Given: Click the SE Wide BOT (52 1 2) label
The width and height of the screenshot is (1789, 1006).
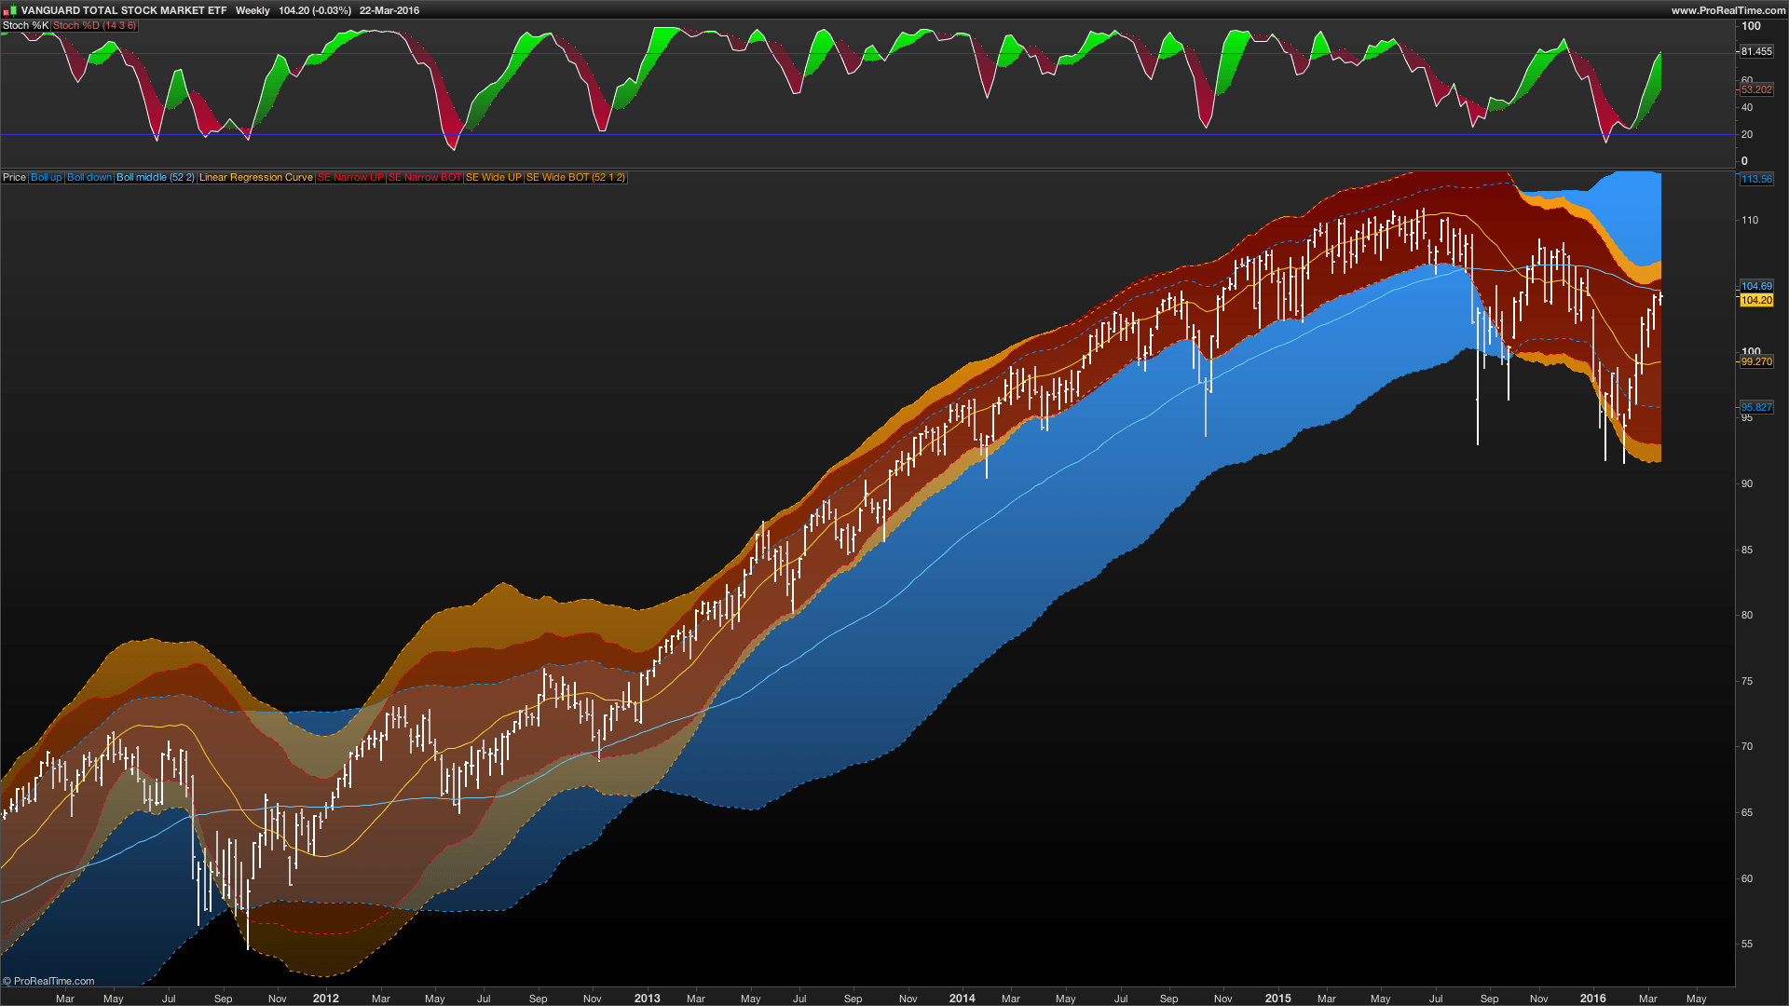Looking at the screenshot, I should [575, 177].
